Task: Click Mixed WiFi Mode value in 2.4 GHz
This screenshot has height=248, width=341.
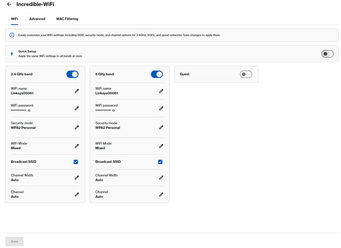Action: [x=16, y=148]
